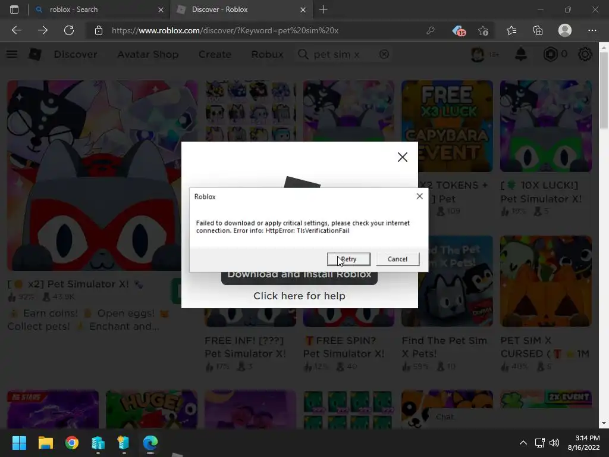The width and height of the screenshot is (609, 457).
Task: Clear the Roblox search box
Action: [384, 54]
